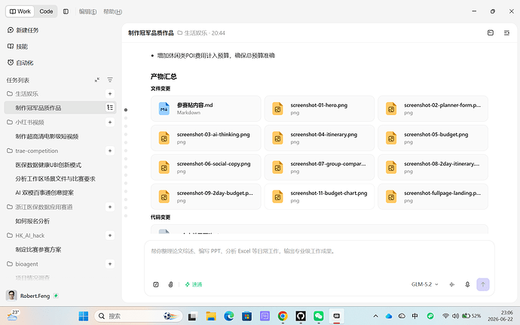Screen dimensions: 520x325
Task: Open the 制作超高清电影级短视频 task
Action: click(x=47, y=136)
